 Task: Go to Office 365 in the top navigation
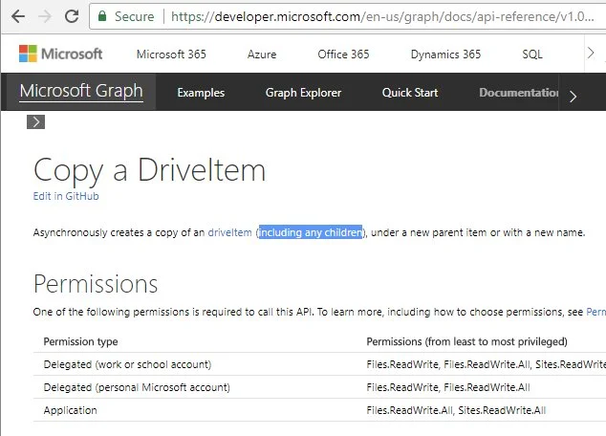(343, 54)
